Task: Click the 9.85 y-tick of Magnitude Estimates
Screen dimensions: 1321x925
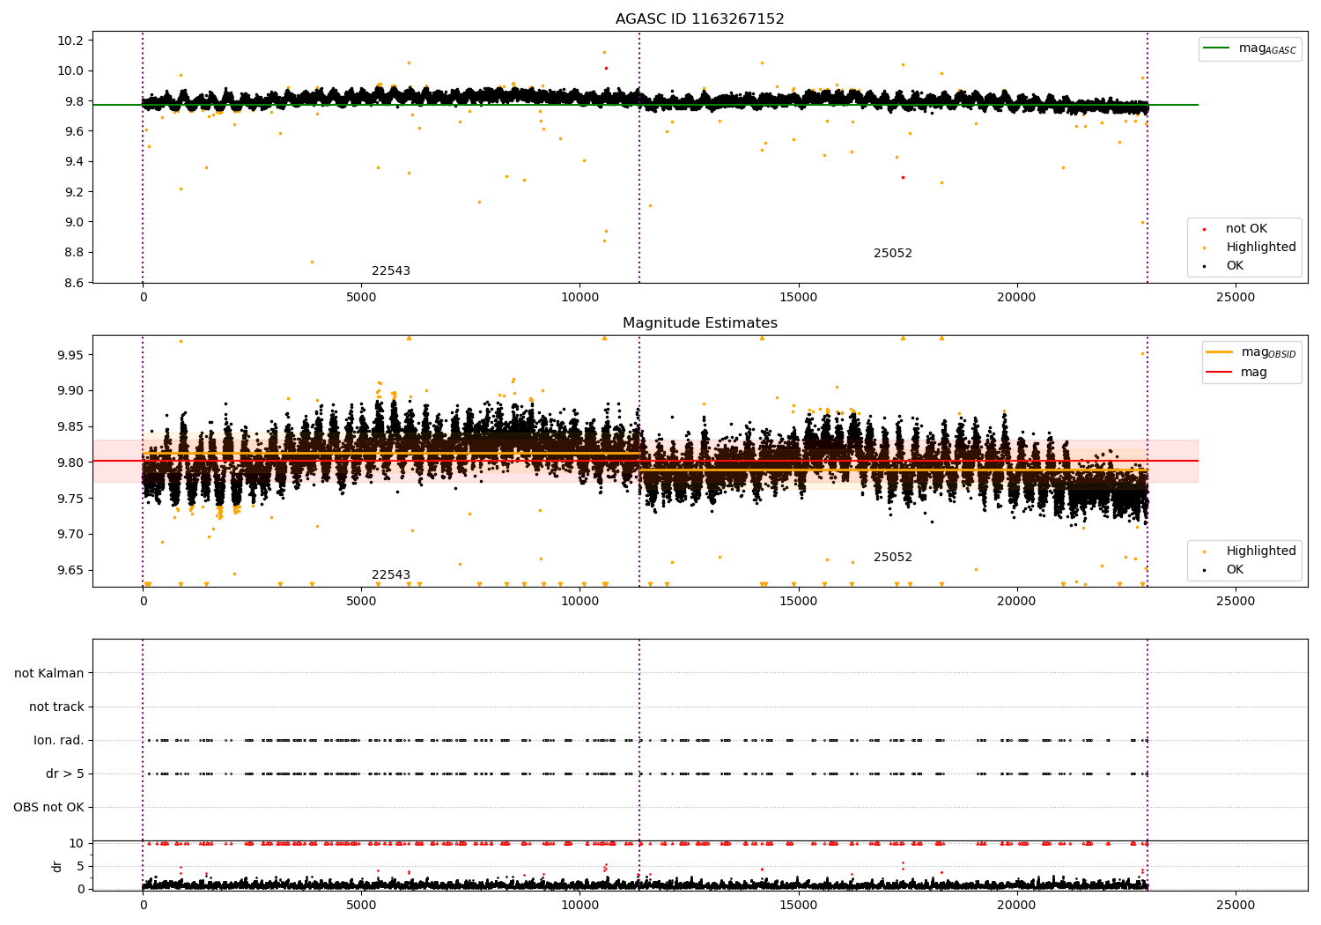Action: point(70,427)
